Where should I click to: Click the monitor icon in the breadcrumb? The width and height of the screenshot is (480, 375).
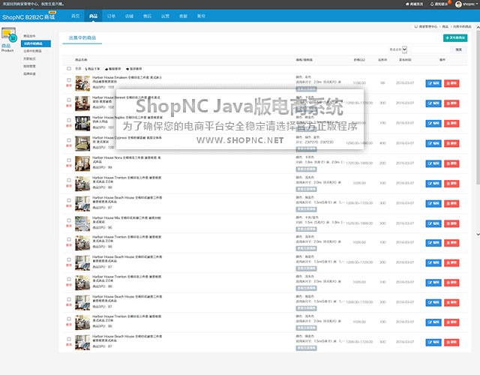click(x=416, y=27)
